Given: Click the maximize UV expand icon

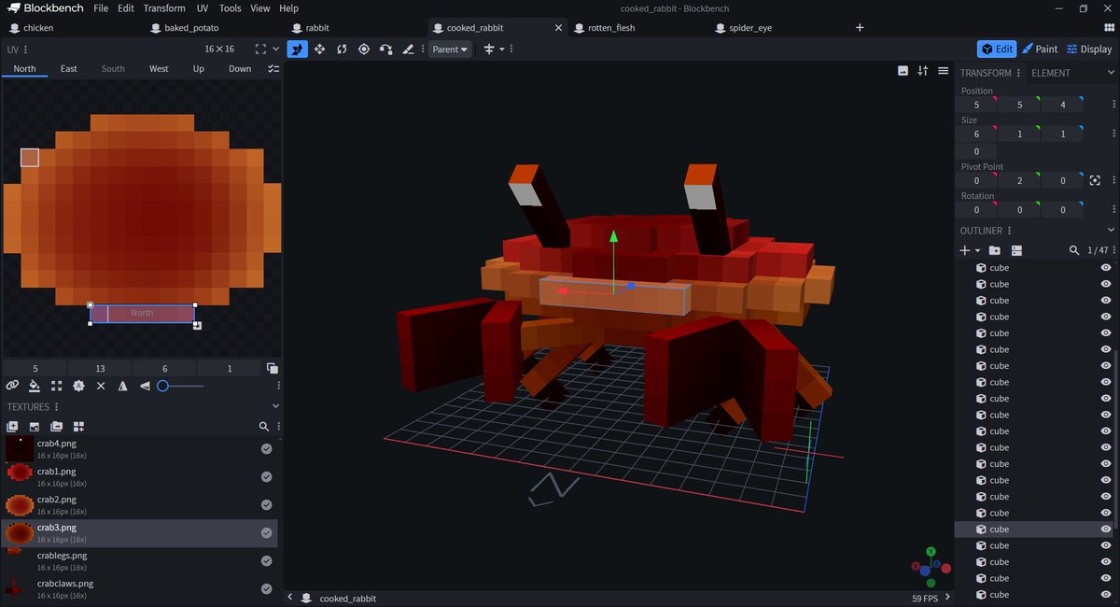Looking at the screenshot, I should click(57, 386).
